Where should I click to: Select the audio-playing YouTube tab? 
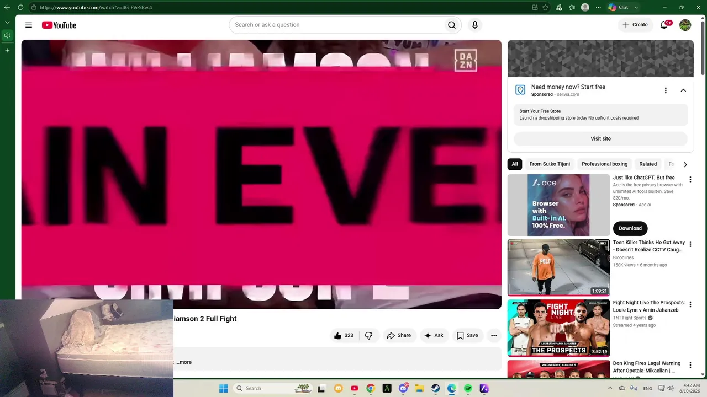tap(7, 35)
